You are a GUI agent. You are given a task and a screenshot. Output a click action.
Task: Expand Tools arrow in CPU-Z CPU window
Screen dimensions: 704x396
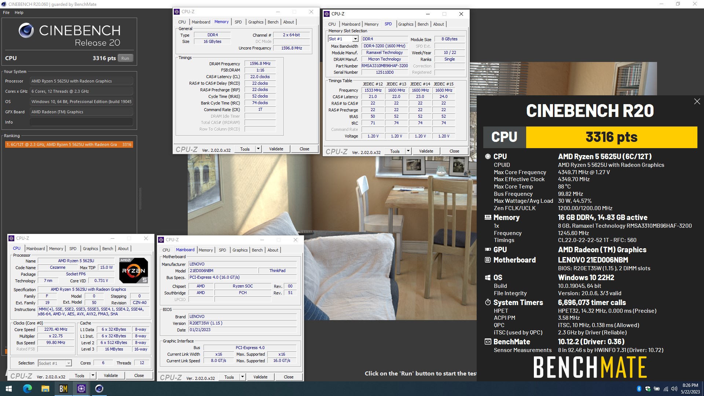click(93, 375)
